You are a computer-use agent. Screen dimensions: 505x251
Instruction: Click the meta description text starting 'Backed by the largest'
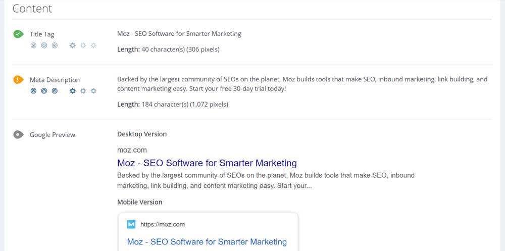point(302,84)
